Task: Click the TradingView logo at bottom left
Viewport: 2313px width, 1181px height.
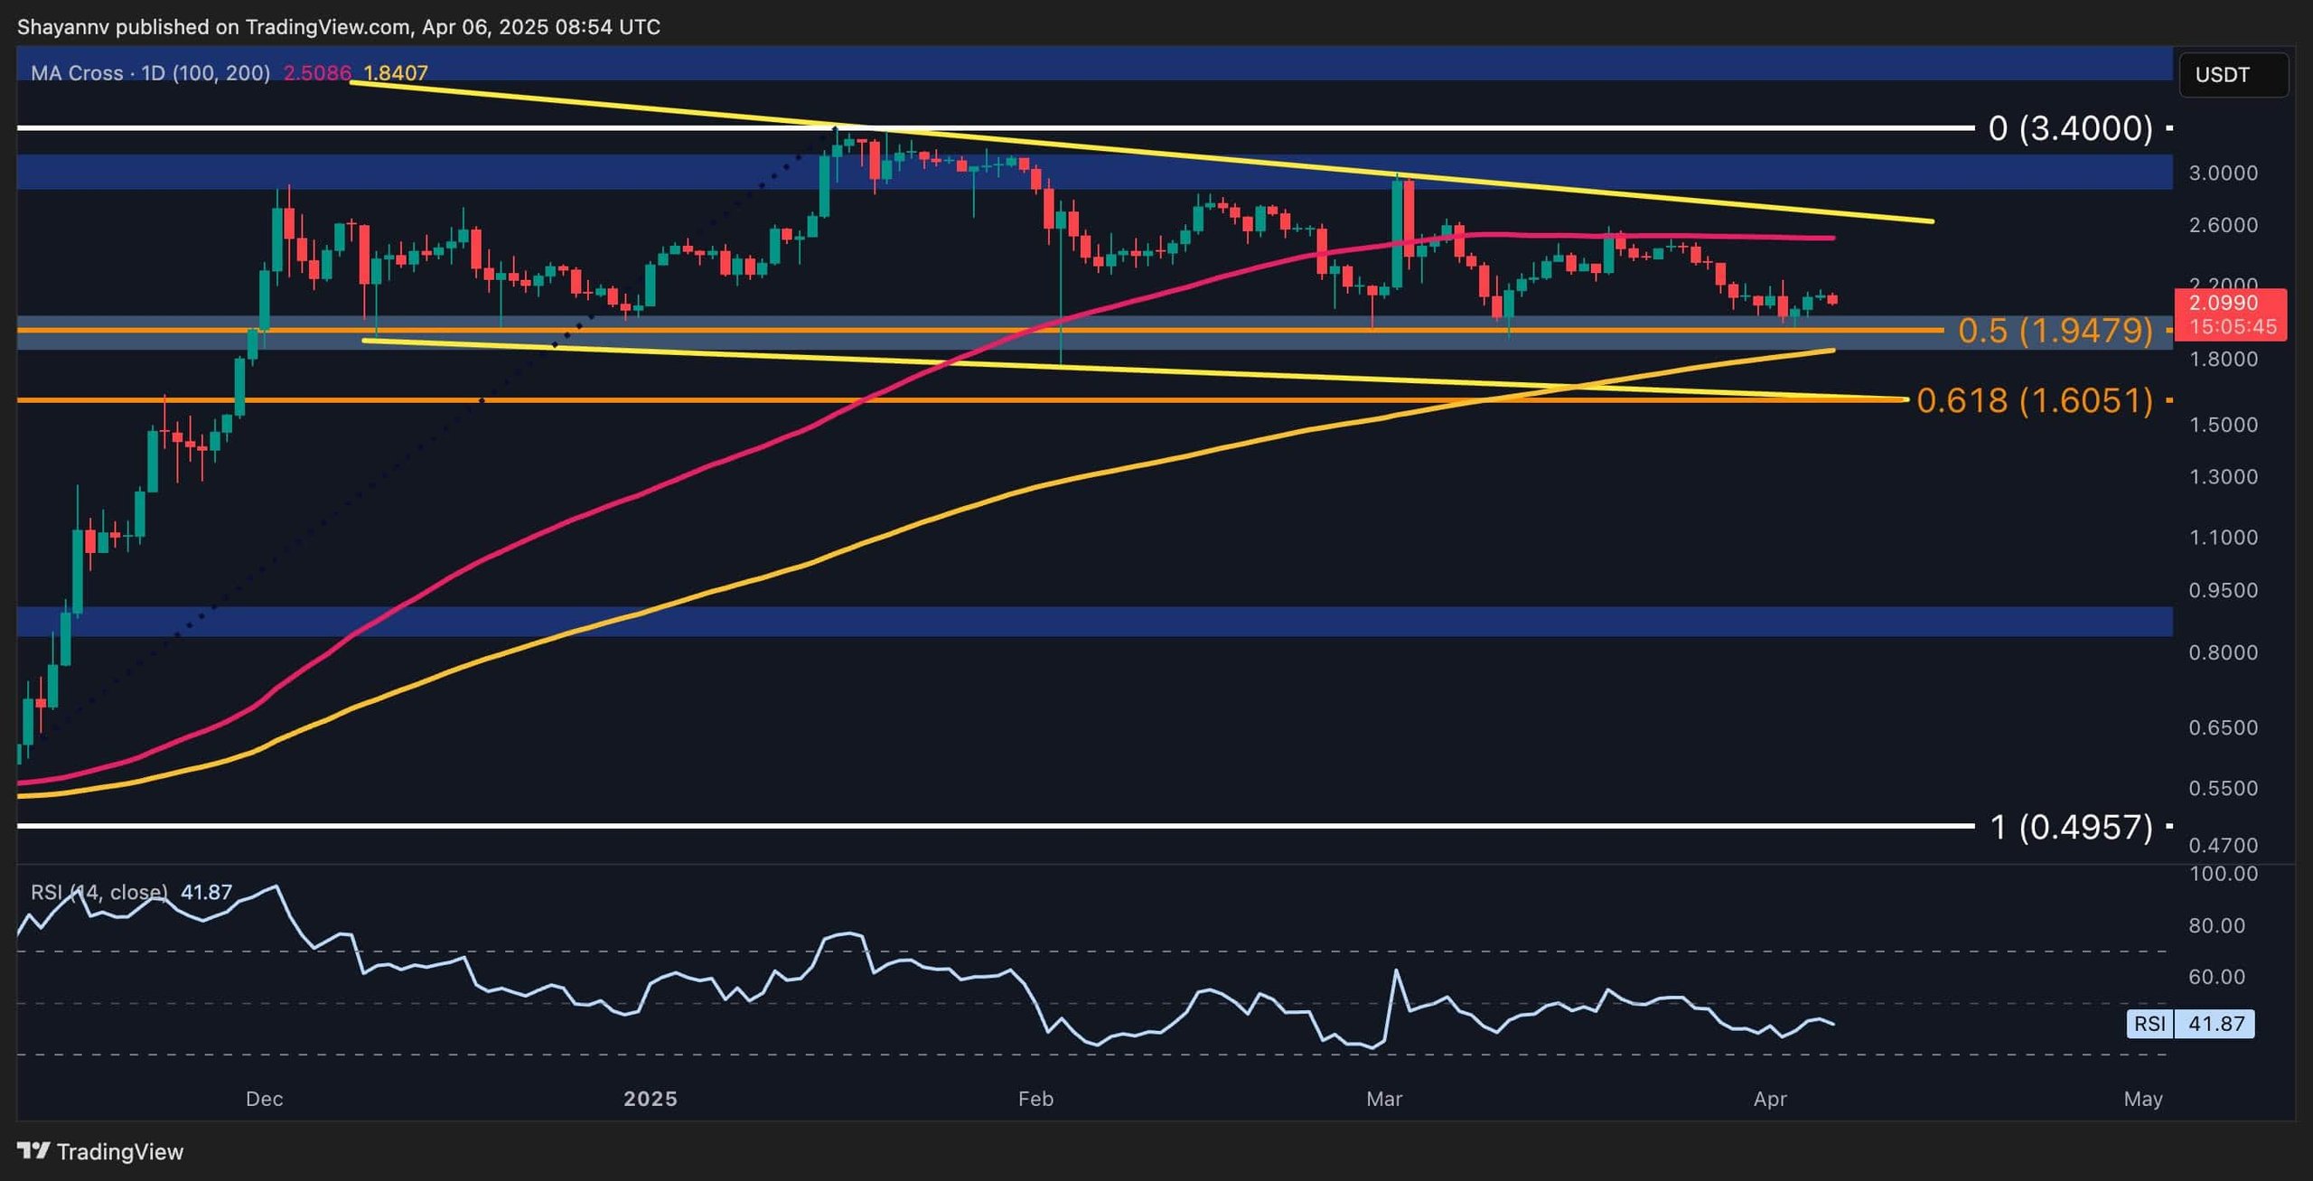Action: click(x=99, y=1153)
